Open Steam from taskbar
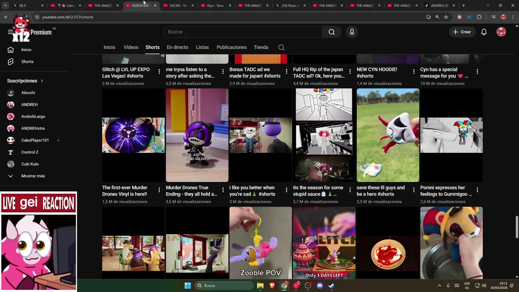The width and height of the screenshot is (519, 292). pyautogui.click(x=331, y=286)
